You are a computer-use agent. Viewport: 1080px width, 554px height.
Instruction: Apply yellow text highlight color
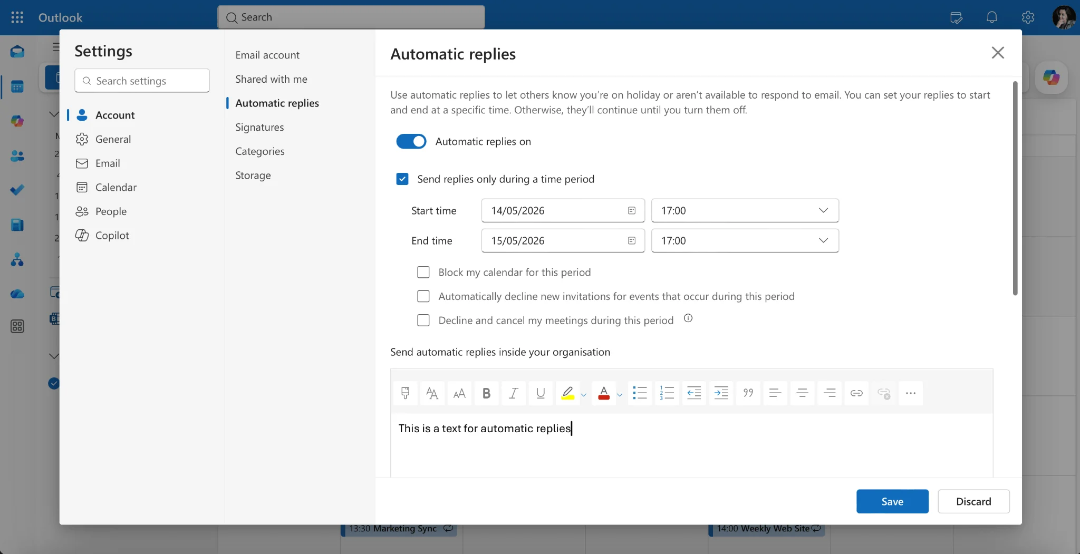(567, 393)
